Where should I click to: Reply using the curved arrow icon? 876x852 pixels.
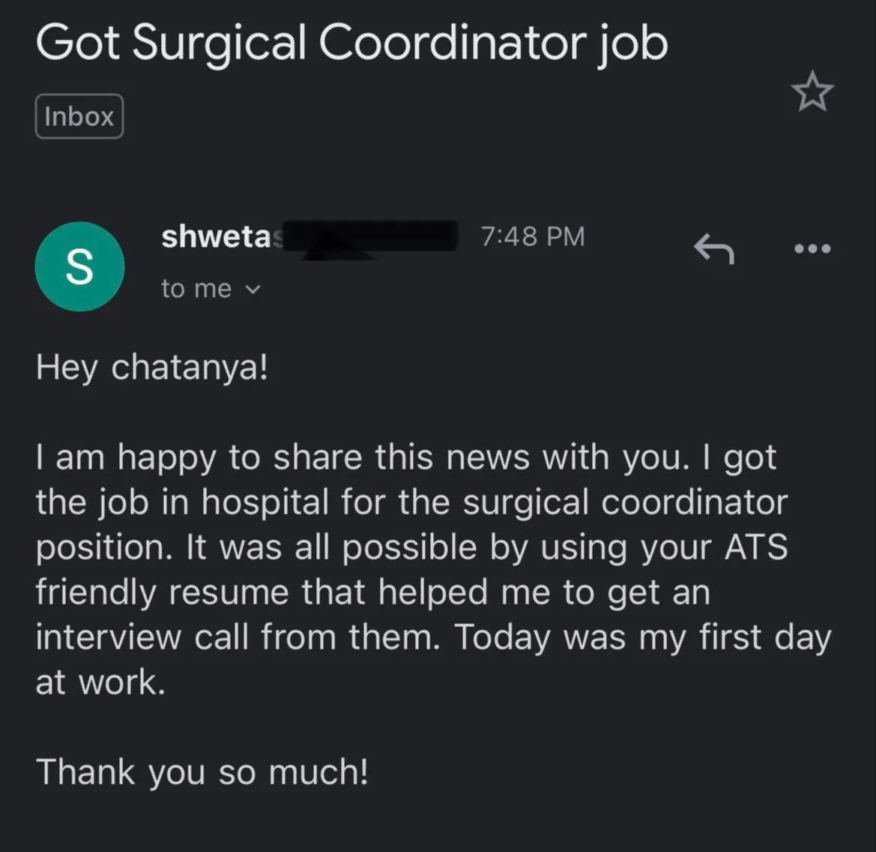(713, 248)
